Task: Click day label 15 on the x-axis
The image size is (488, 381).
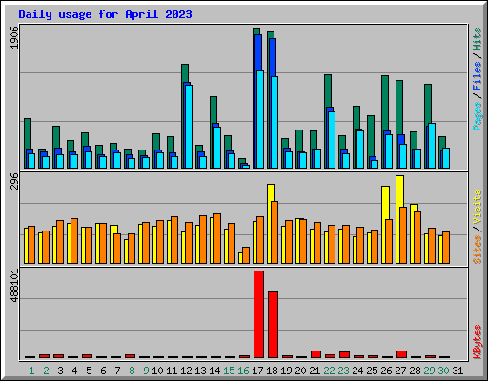Action: [x=229, y=371]
